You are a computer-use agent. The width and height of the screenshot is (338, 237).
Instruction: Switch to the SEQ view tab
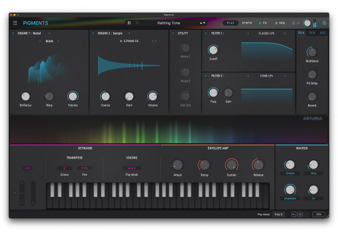(x=282, y=23)
